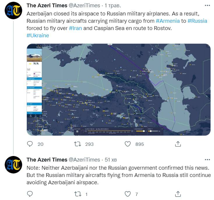Reply to the first Azeri Times tweet
The height and width of the screenshot is (200, 214).
(x=30, y=144)
